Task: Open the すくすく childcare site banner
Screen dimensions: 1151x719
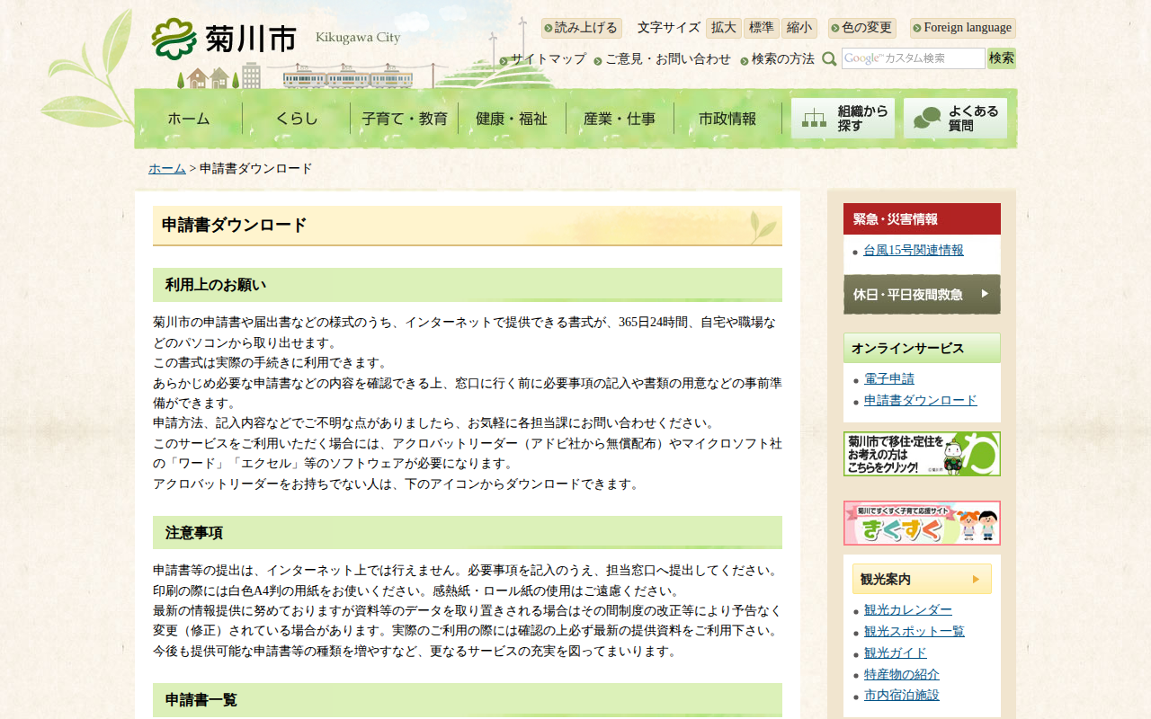Action: (922, 523)
